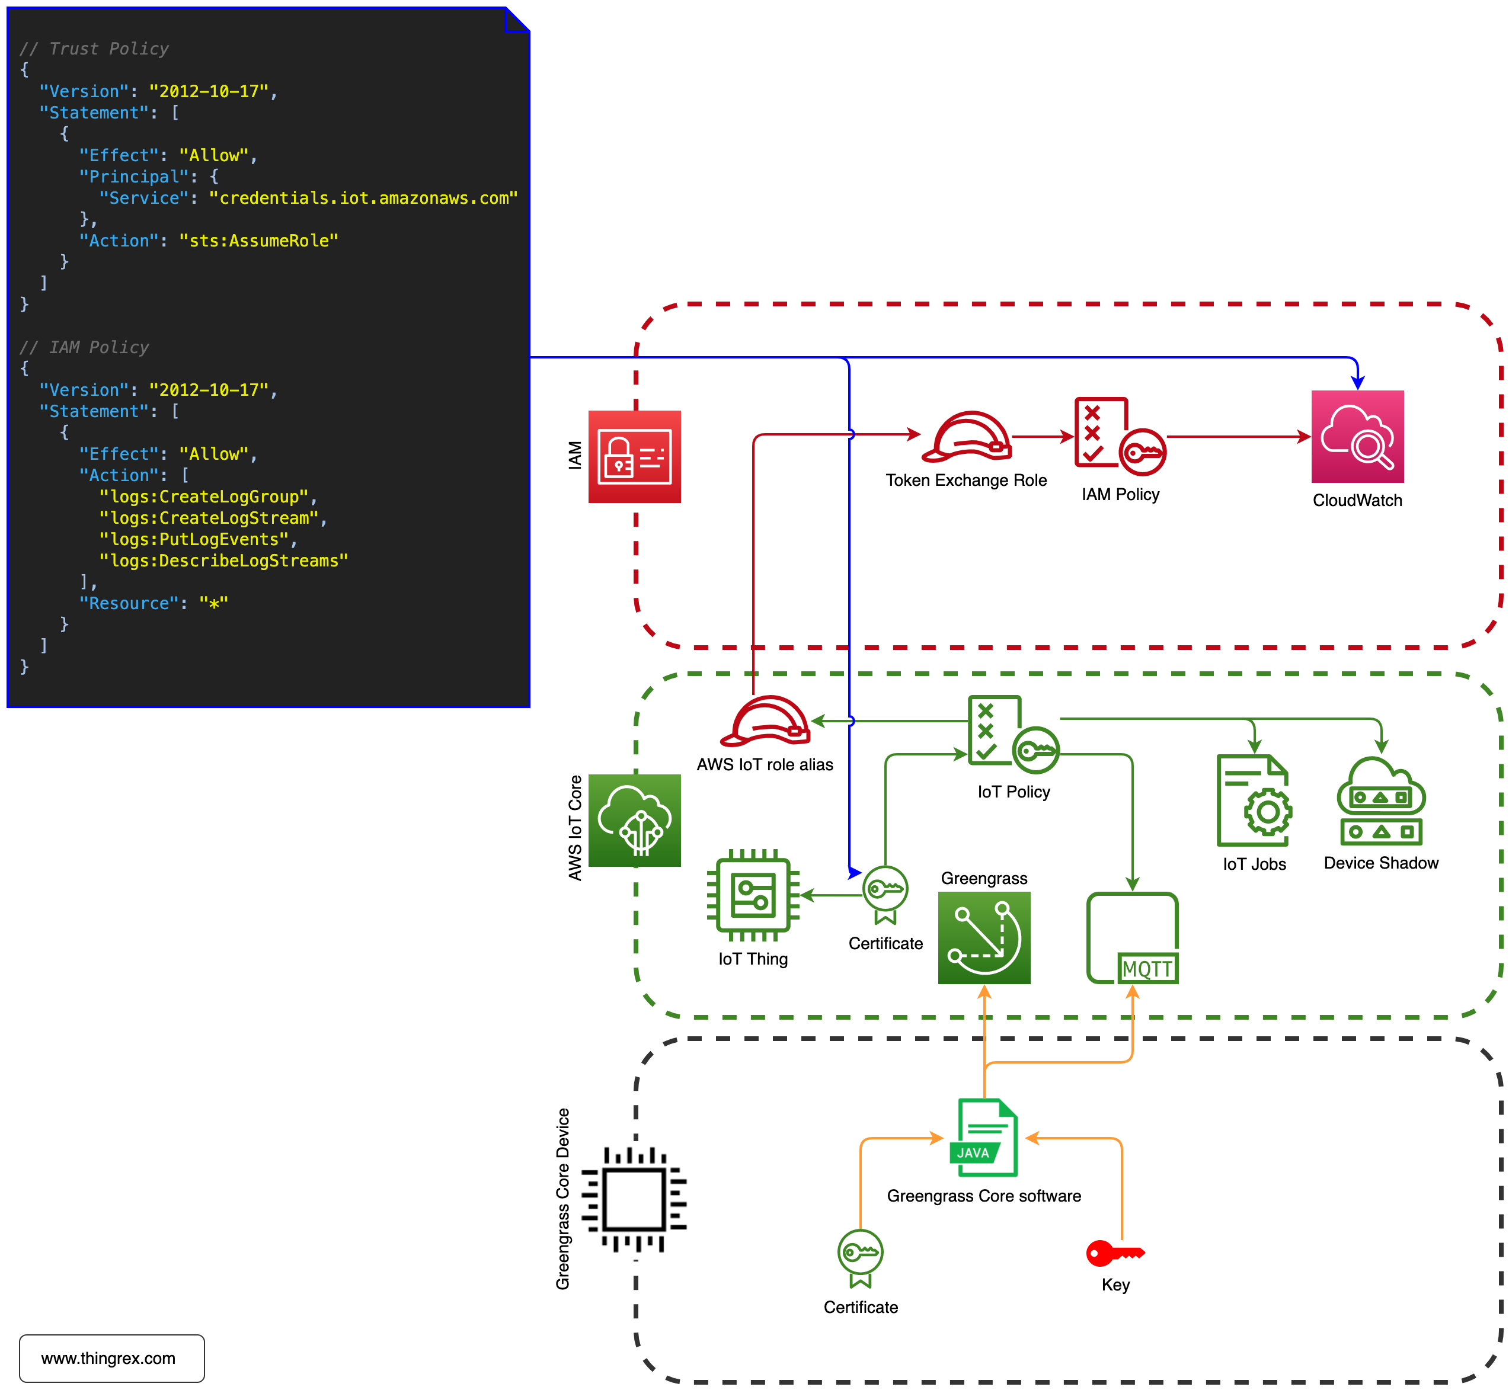This screenshot has width=1509, height=1390.
Task: Click the Greengrass Core software label
Action: coord(984,1197)
